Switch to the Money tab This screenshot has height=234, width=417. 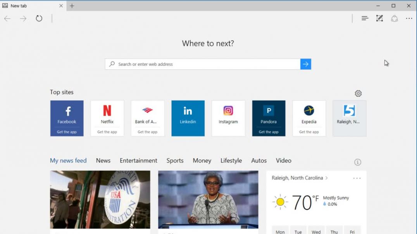pyautogui.click(x=202, y=161)
